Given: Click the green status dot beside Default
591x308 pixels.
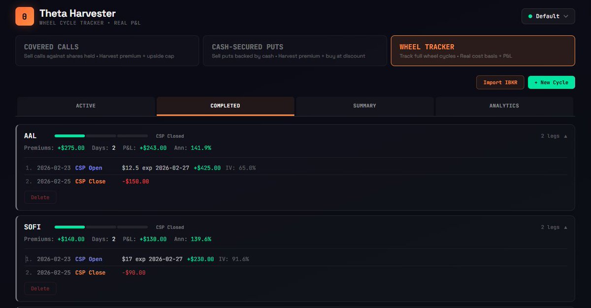Looking at the screenshot, I should [x=530, y=16].
